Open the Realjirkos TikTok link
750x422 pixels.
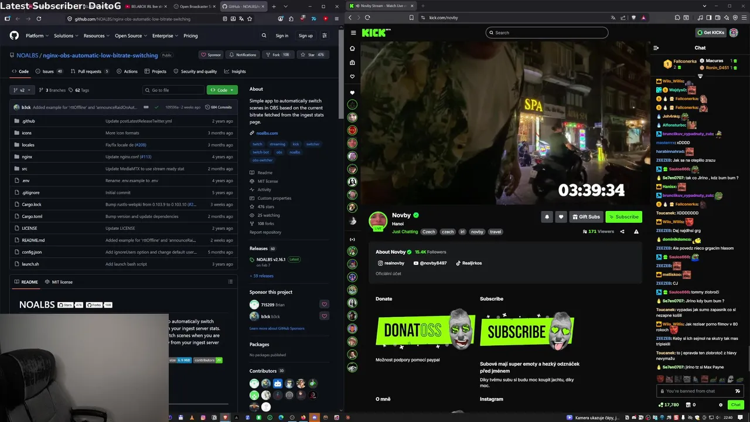469,263
